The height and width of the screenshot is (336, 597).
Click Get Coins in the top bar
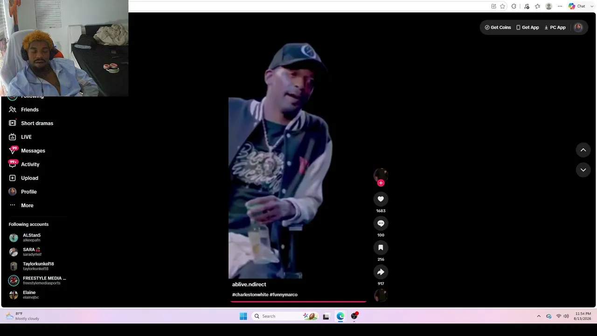pyautogui.click(x=498, y=28)
